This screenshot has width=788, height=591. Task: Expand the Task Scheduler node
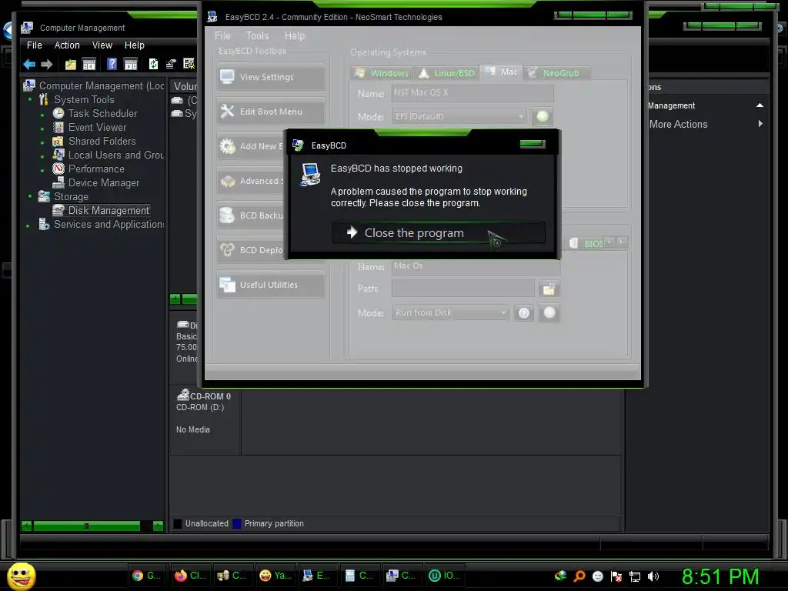(x=42, y=115)
